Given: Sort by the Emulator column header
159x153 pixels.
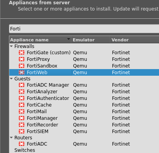Looking at the screenshot, I should [91, 40].
